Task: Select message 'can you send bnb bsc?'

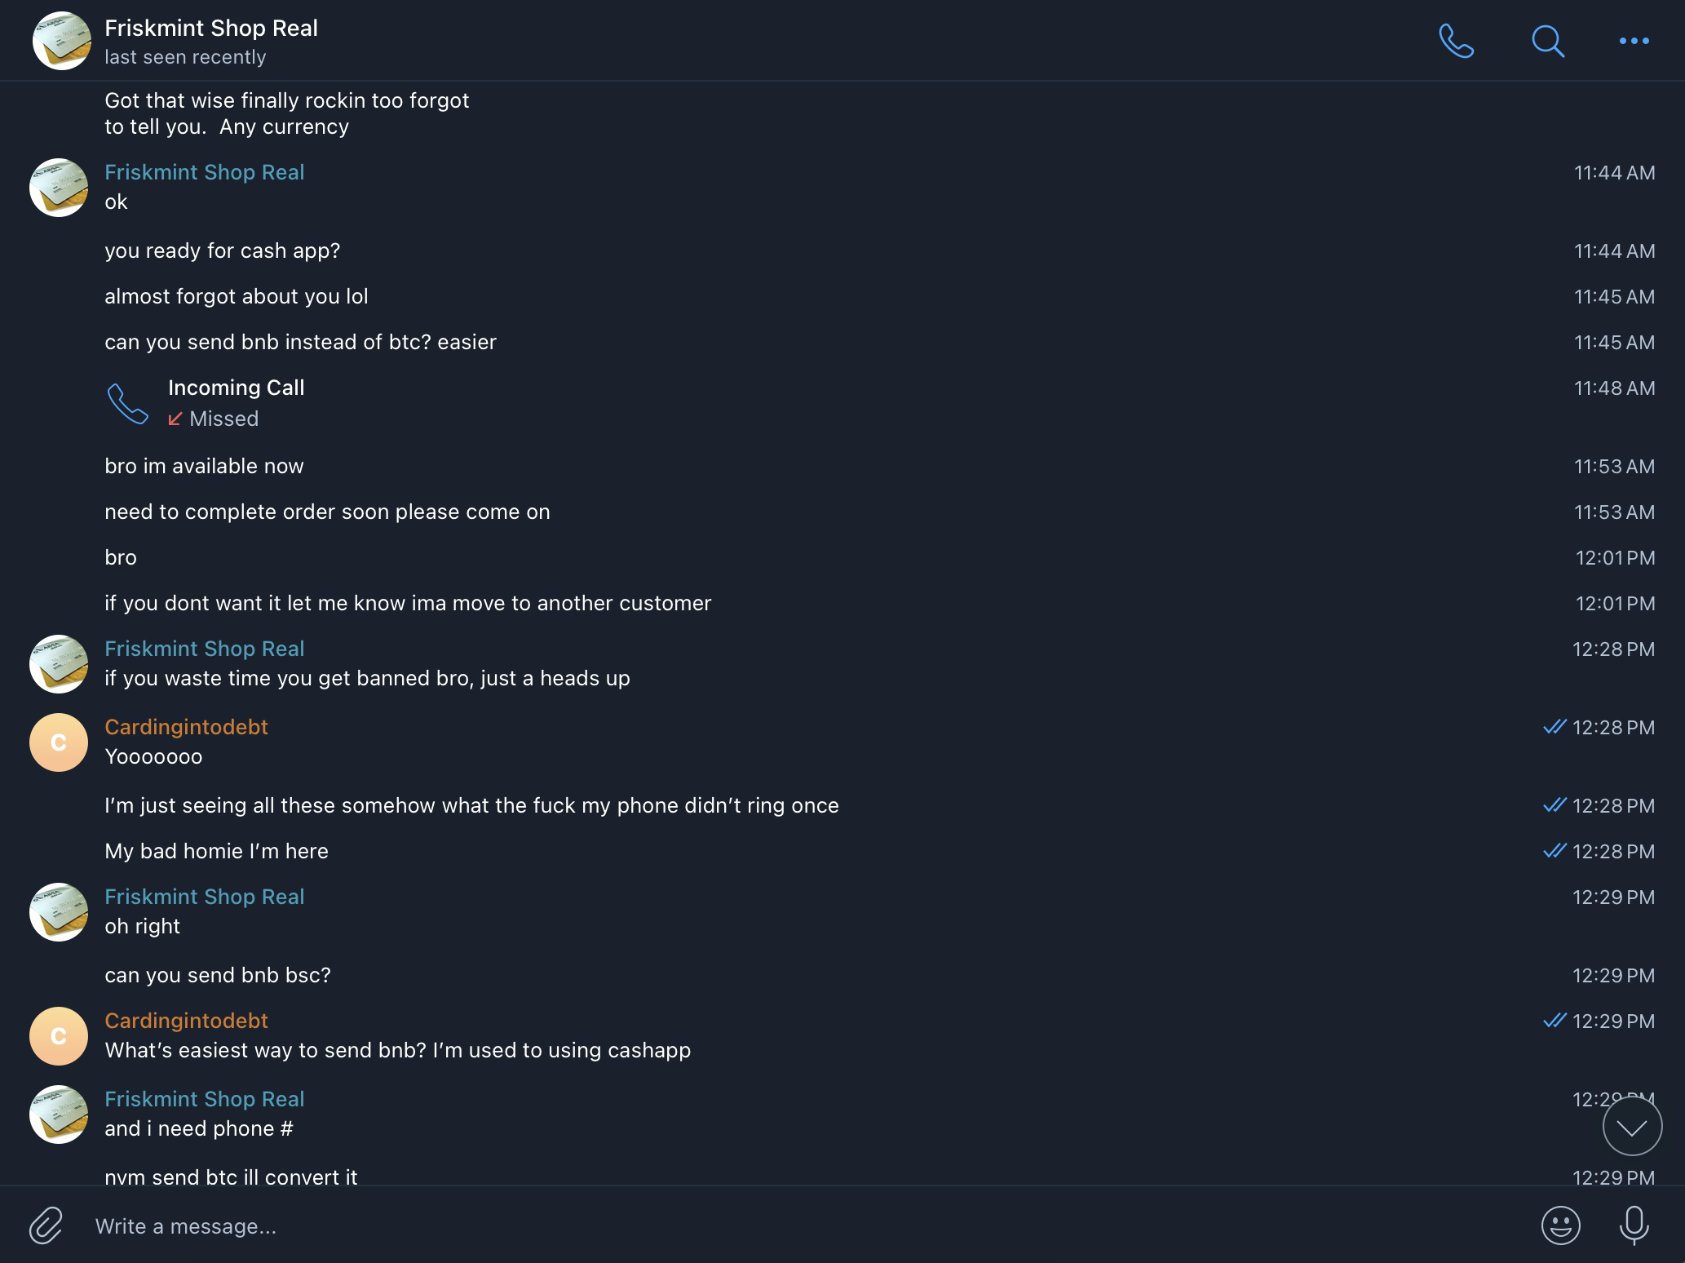Action: (x=218, y=975)
